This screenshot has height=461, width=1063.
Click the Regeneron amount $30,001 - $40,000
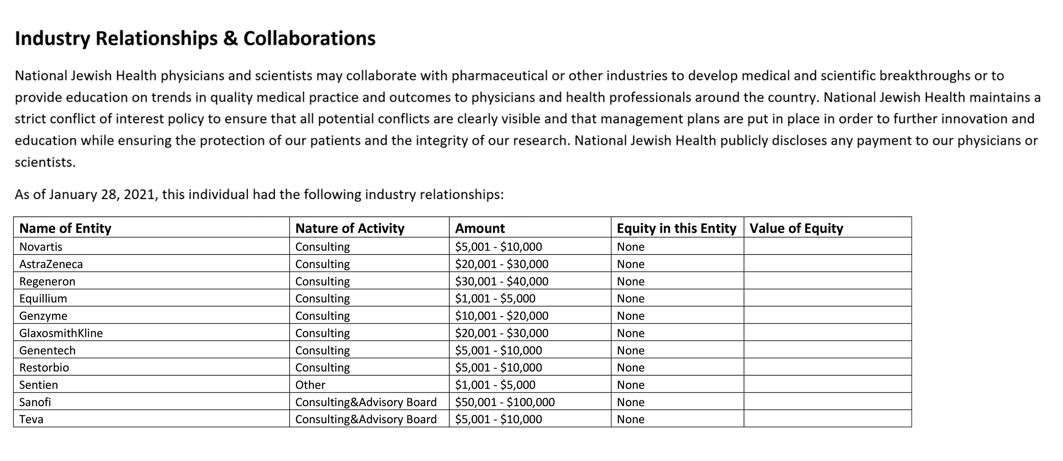coord(502,281)
